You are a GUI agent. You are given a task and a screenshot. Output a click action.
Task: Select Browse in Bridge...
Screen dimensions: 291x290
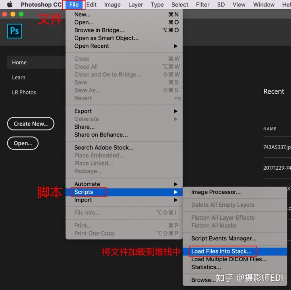pos(124,30)
